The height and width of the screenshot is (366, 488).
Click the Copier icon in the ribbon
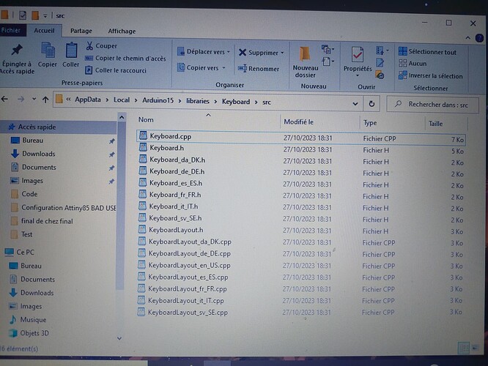click(48, 51)
